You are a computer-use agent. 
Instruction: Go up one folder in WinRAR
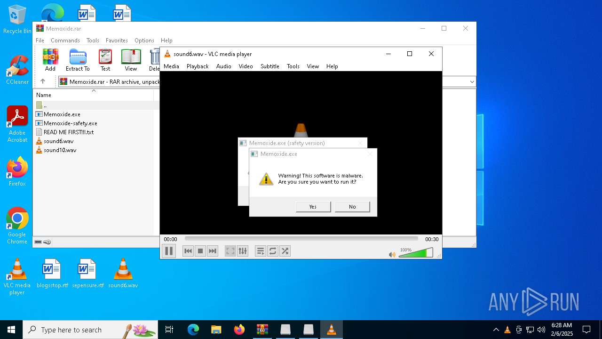coord(43,81)
